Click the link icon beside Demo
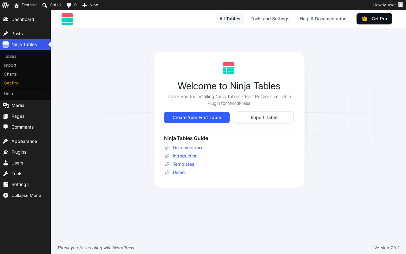 pos(167,172)
